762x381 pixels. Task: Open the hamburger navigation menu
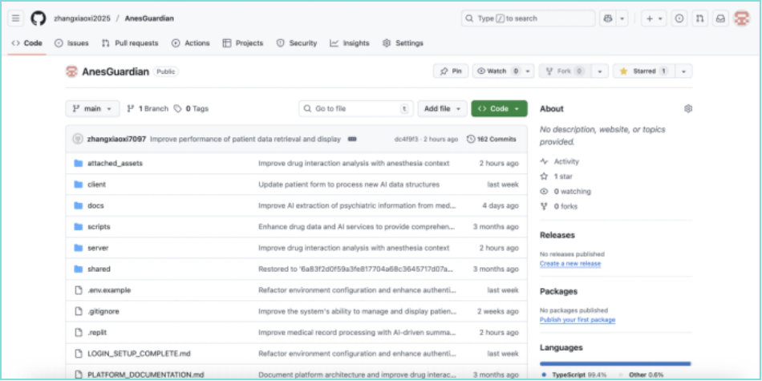(x=16, y=18)
